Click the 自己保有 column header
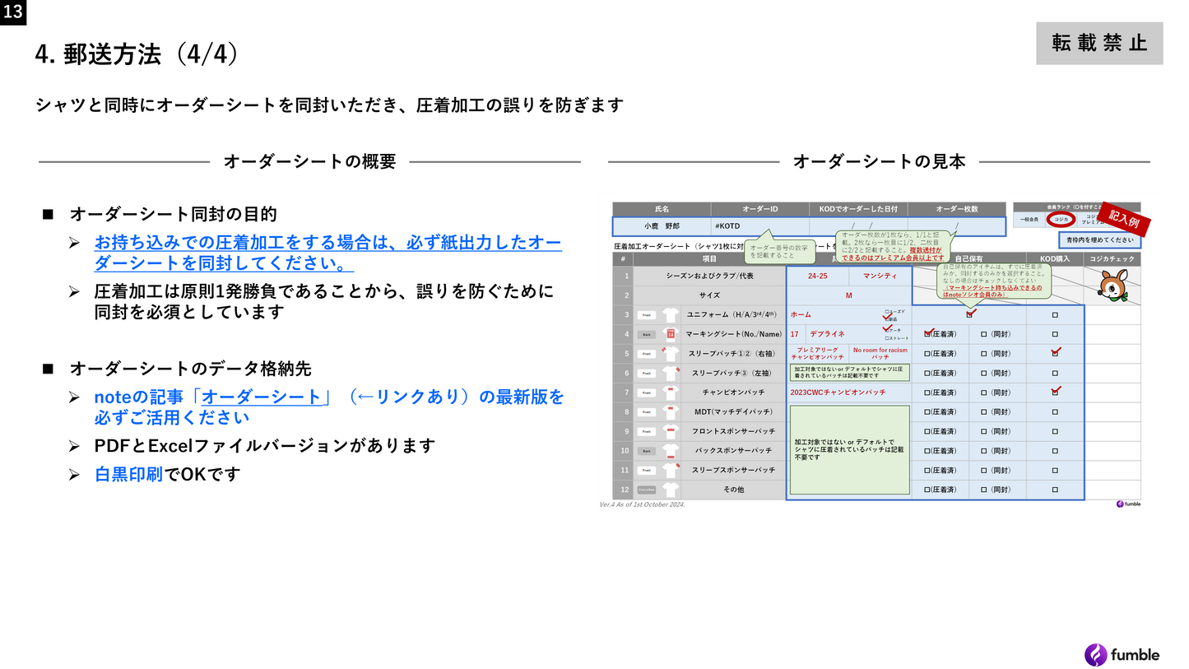The image size is (1189, 669). point(969,259)
